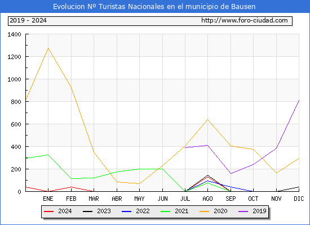
Task: Click the 0 y-axis value
Action: coord(19,192)
